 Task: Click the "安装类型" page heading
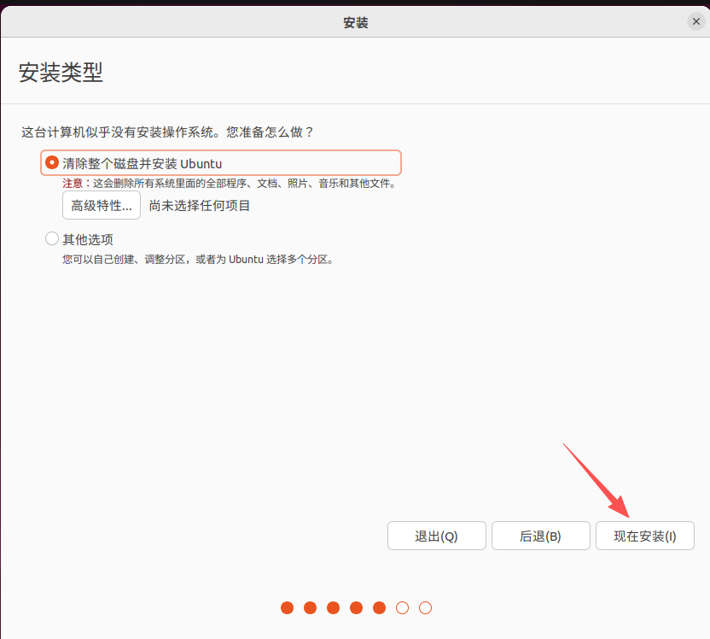(61, 73)
